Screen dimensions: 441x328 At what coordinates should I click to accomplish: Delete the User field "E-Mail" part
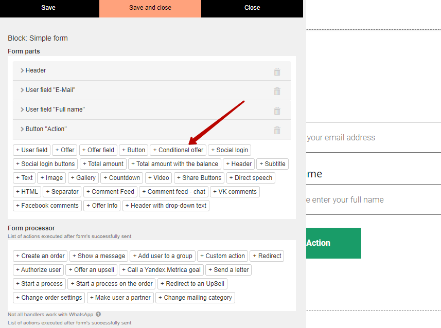point(277,91)
